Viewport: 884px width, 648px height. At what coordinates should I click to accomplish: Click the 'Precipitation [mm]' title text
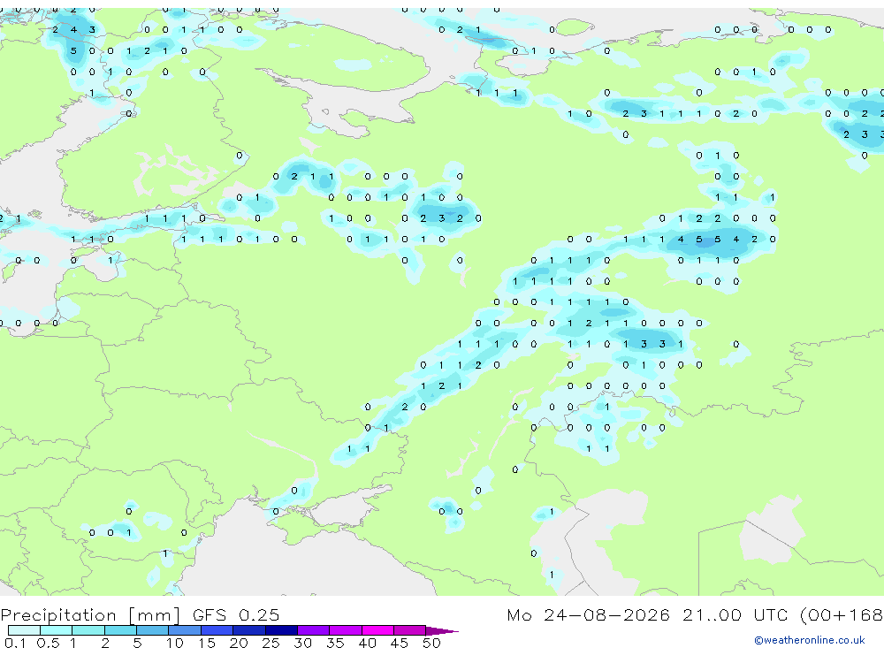(x=90, y=615)
